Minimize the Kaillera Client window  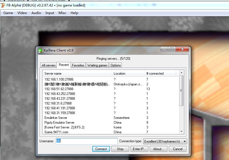164,49
